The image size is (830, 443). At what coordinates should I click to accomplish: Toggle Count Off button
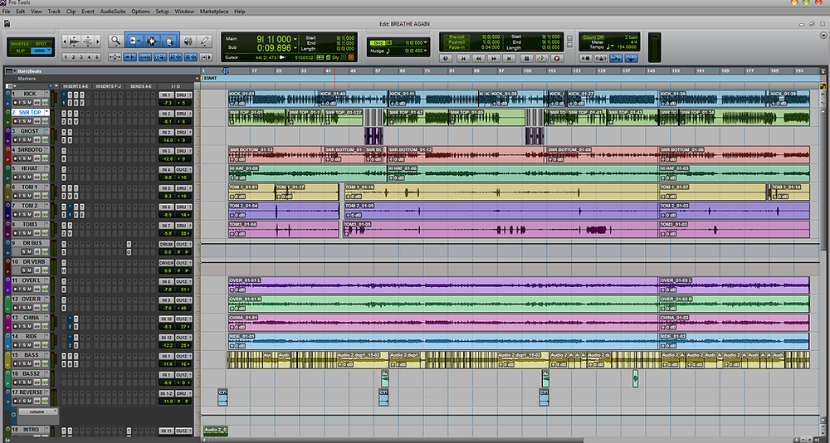coord(594,37)
